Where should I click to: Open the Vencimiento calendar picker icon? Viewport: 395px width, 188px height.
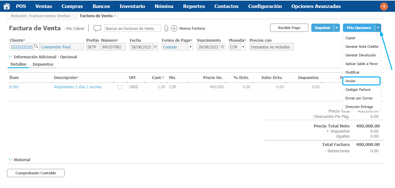click(x=222, y=47)
